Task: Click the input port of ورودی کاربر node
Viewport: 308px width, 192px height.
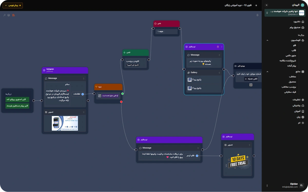Action: click(233, 76)
